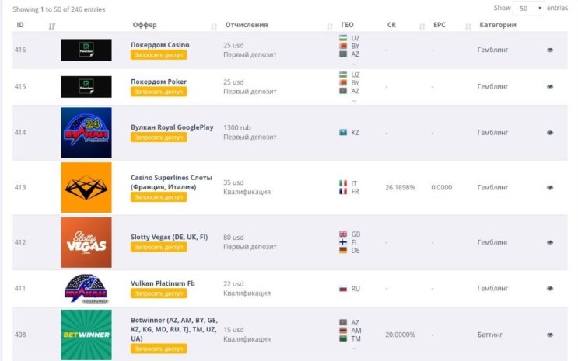
Task: Click the eye icon for Betwinner offer
Action: tap(550, 335)
